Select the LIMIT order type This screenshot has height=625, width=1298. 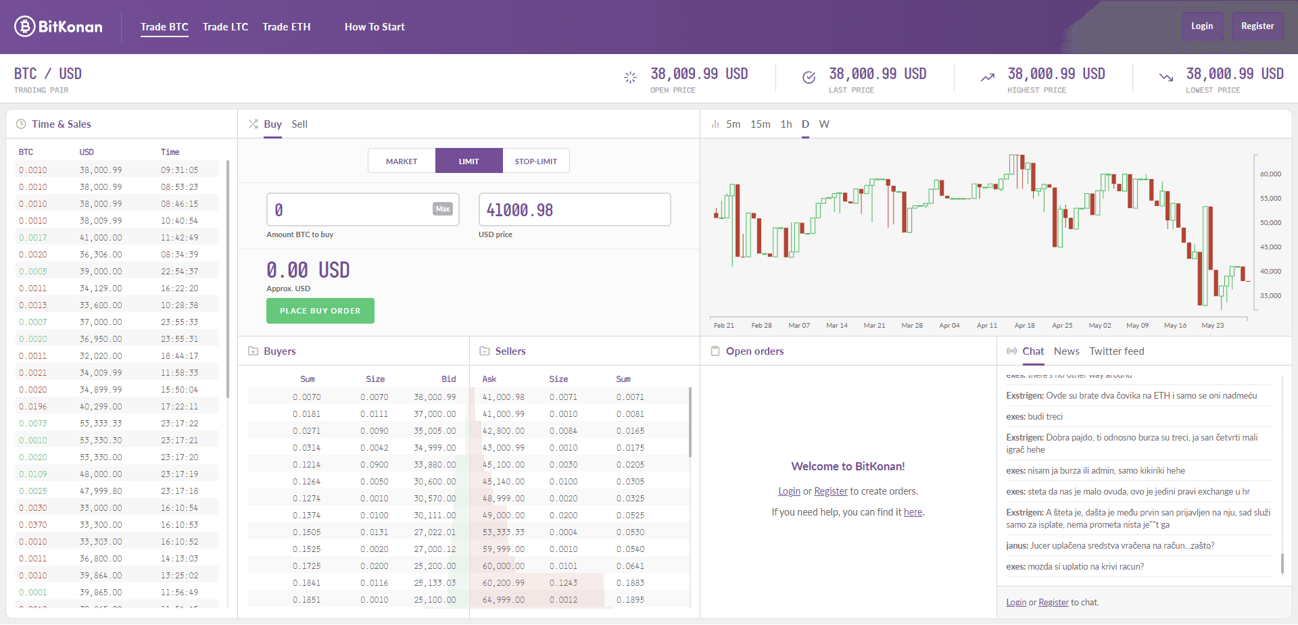pos(468,161)
